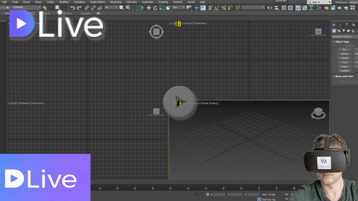This screenshot has width=358, height=201.
Task: Switch to the Hierarchy panel tab
Action: [347, 25]
